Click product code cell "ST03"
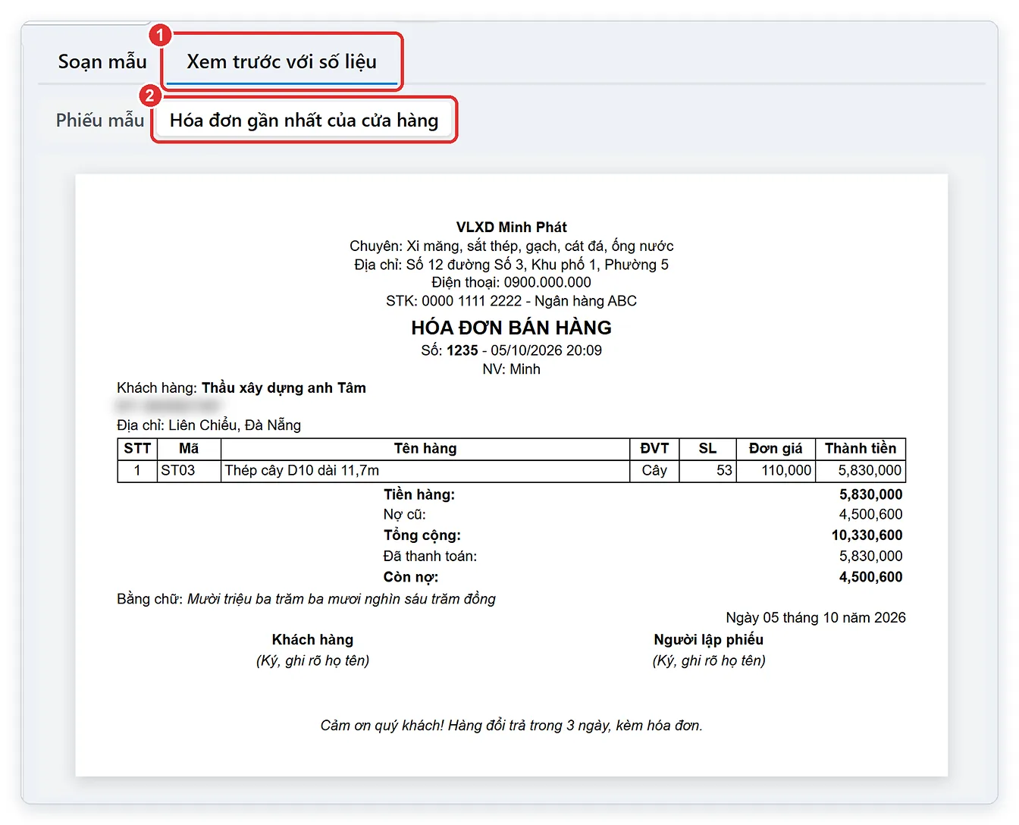Viewport: 1019px width, 825px height. pyautogui.click(x=189, y=471)
